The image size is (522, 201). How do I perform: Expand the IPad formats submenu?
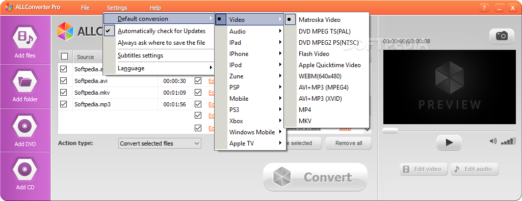coord(250,43)
